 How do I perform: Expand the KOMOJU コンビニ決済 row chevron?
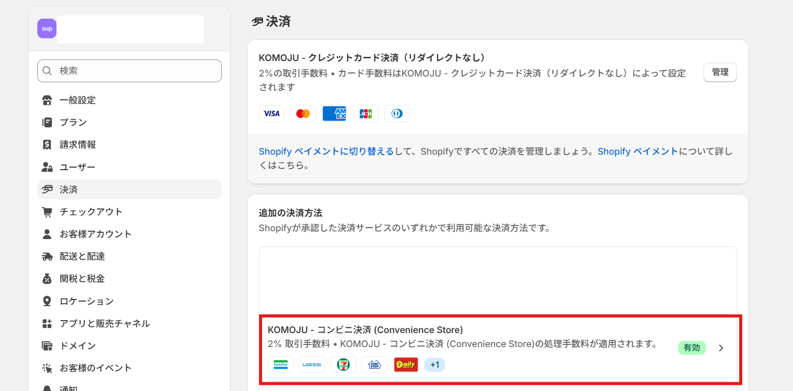pos(720,348)
